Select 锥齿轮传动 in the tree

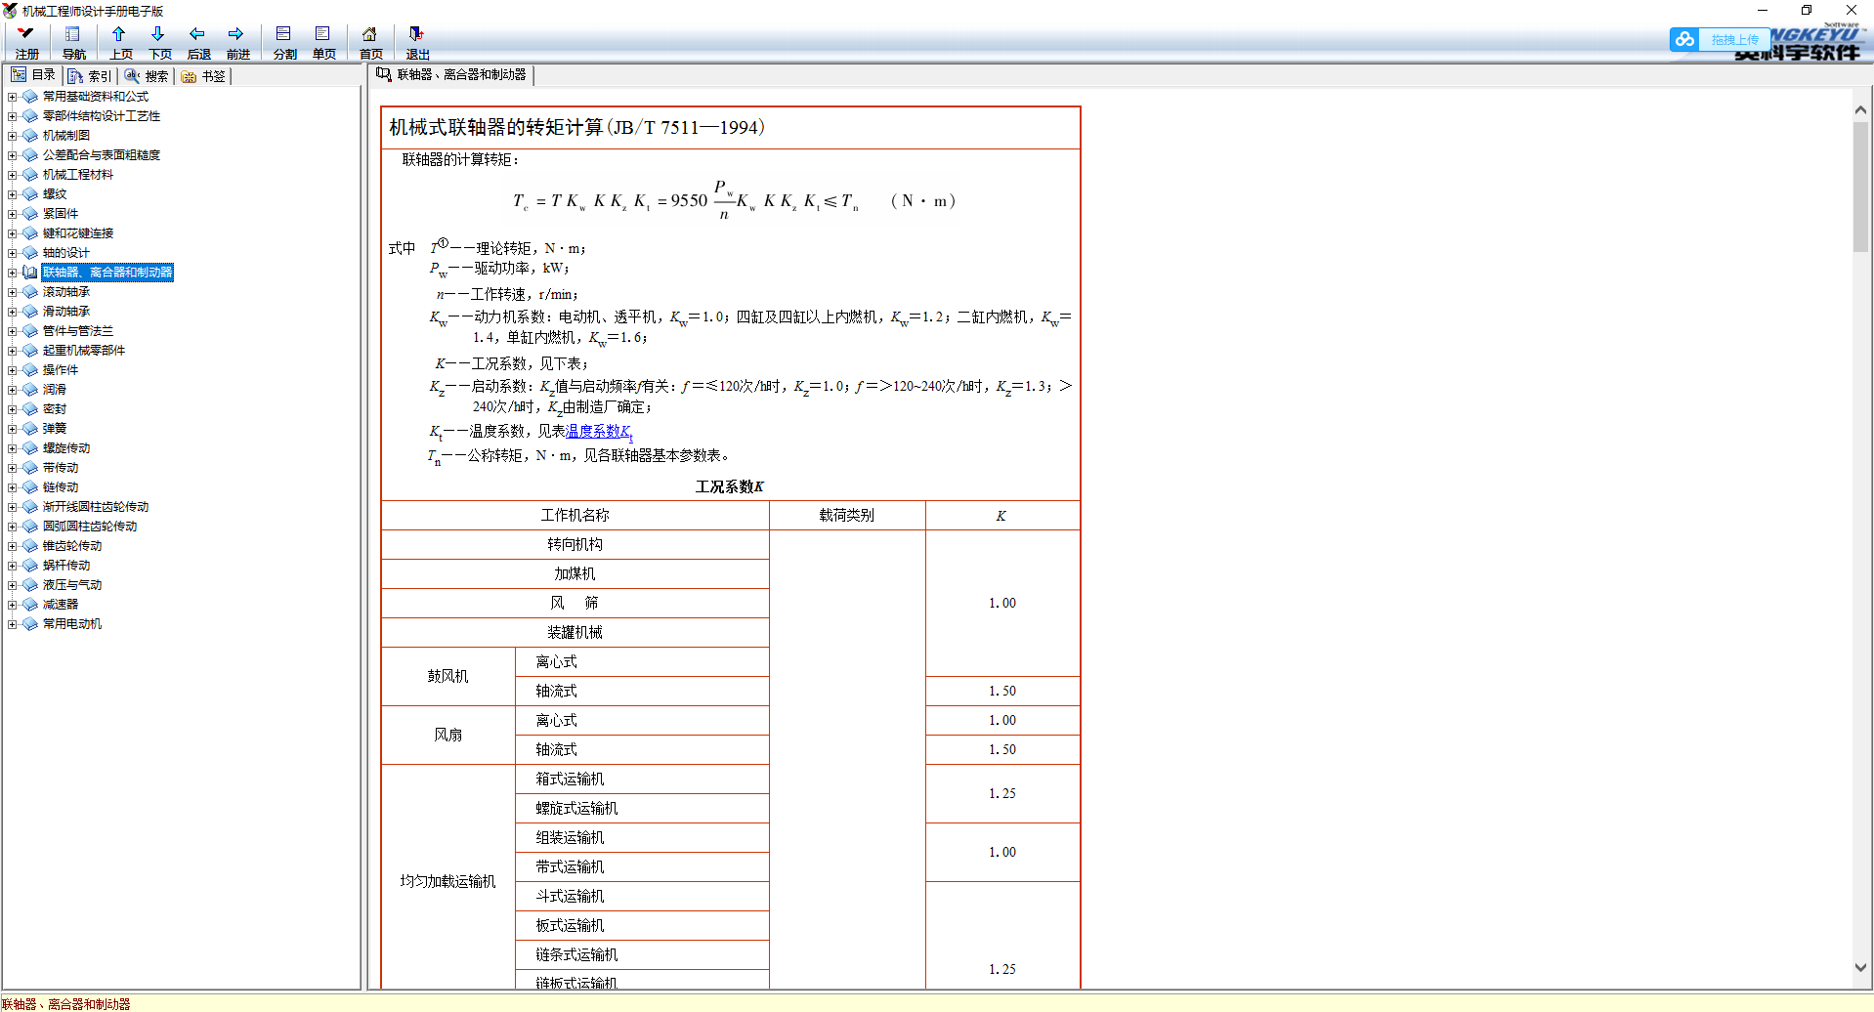point(72,546)
